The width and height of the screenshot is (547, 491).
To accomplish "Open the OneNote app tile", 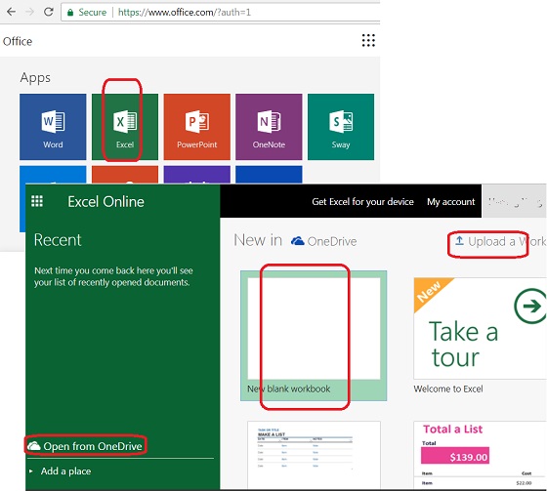I will pos(269,127).
